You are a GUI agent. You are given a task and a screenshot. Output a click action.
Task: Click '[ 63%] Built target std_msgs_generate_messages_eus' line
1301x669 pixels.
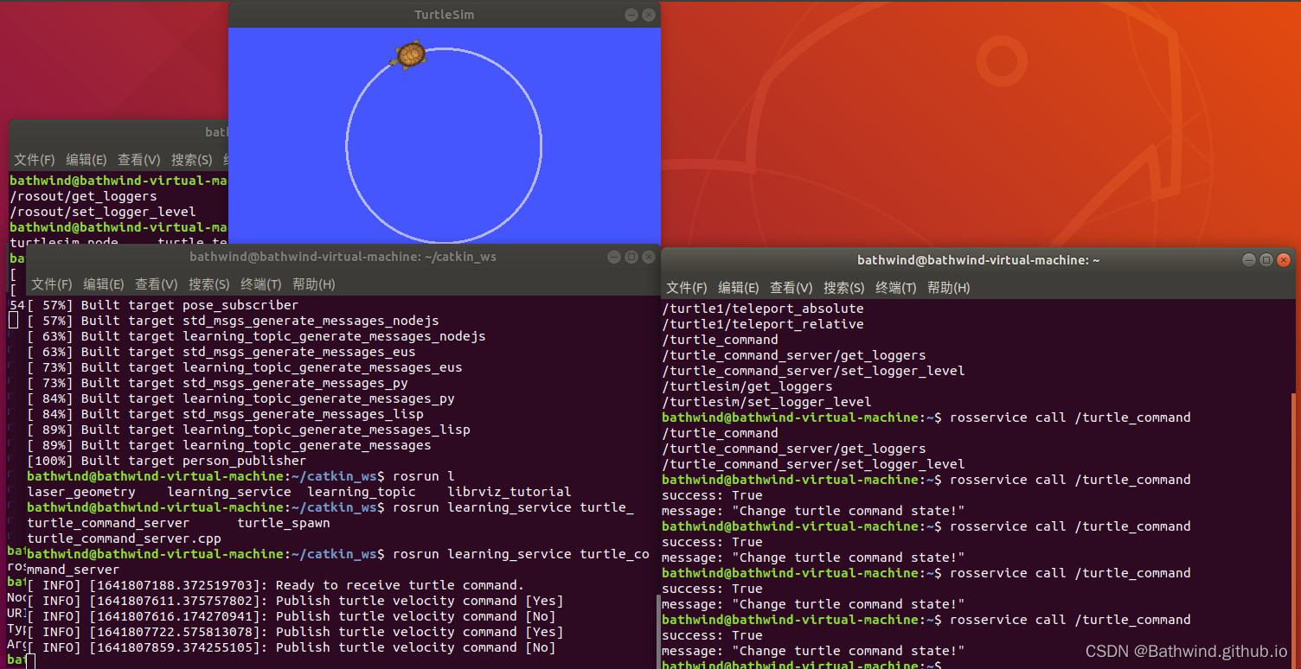click(221, 352)
